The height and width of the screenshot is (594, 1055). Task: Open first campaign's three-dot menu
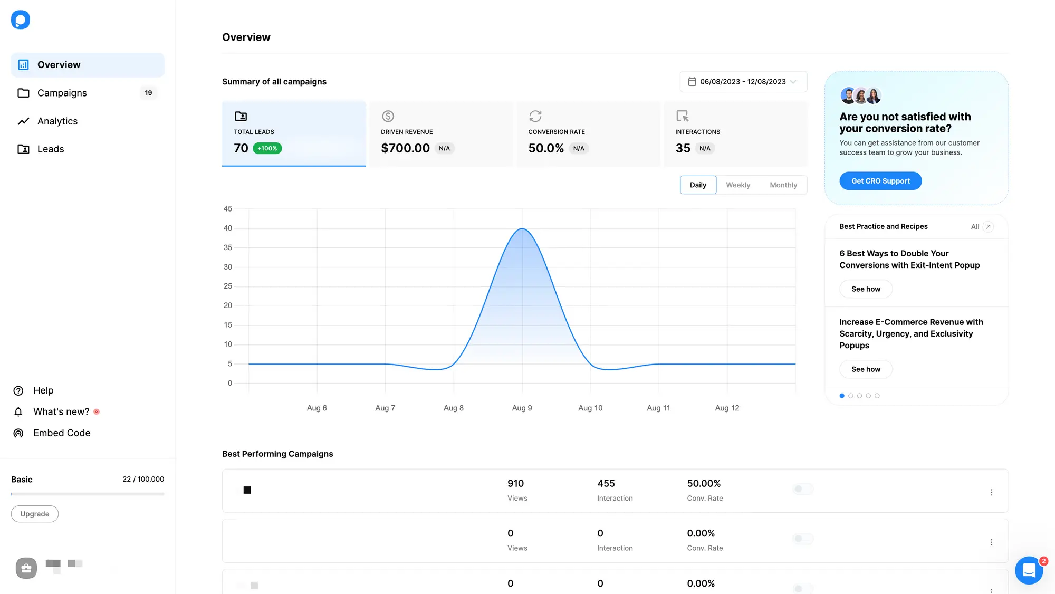(991, 492)
